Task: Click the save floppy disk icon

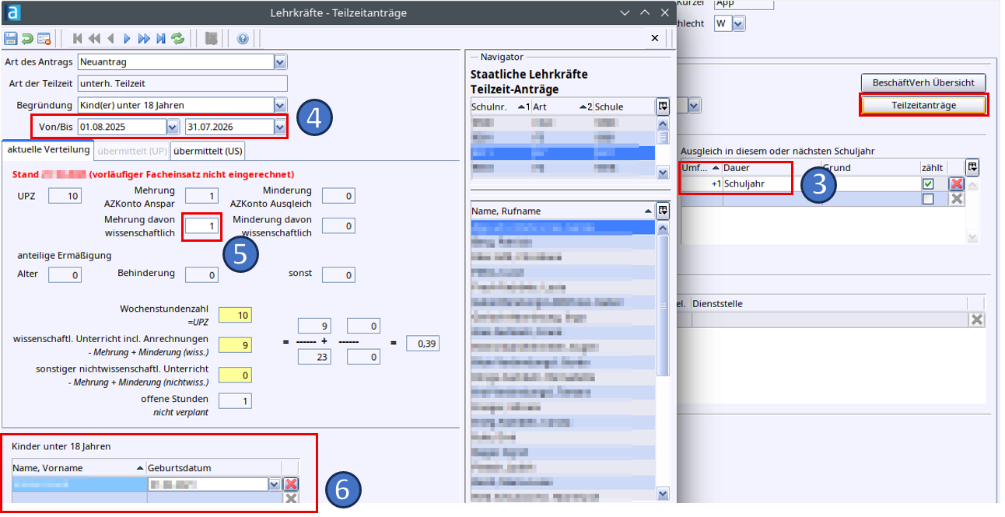Action: [11, 38]
